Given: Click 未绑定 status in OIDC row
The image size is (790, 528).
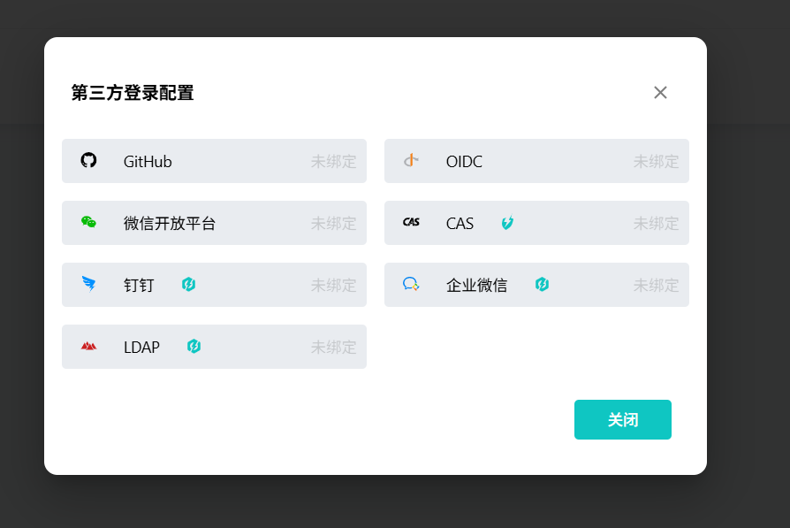Looking at the screenshot, I should click(656, 161).
